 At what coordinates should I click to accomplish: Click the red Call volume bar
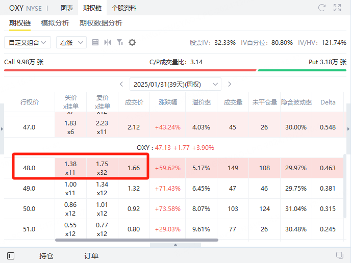pos(130,70)
